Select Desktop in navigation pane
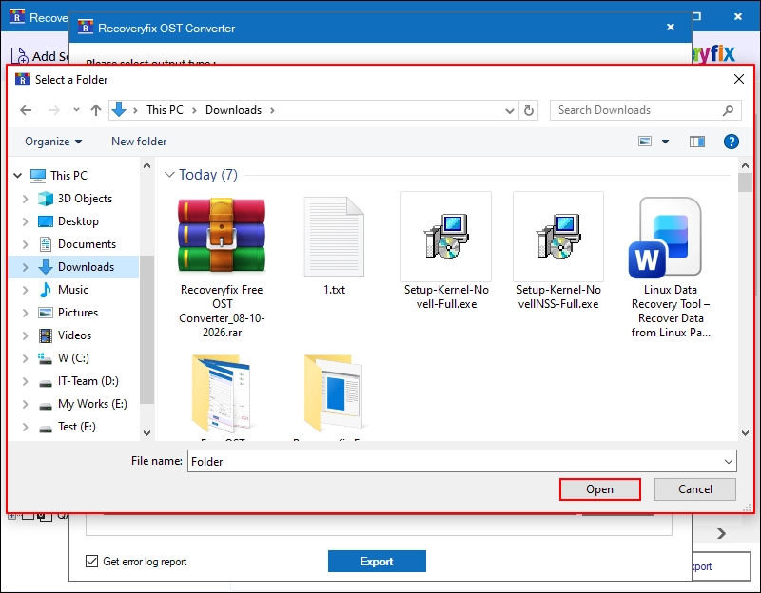761x593 pixels. click(78, 221)
